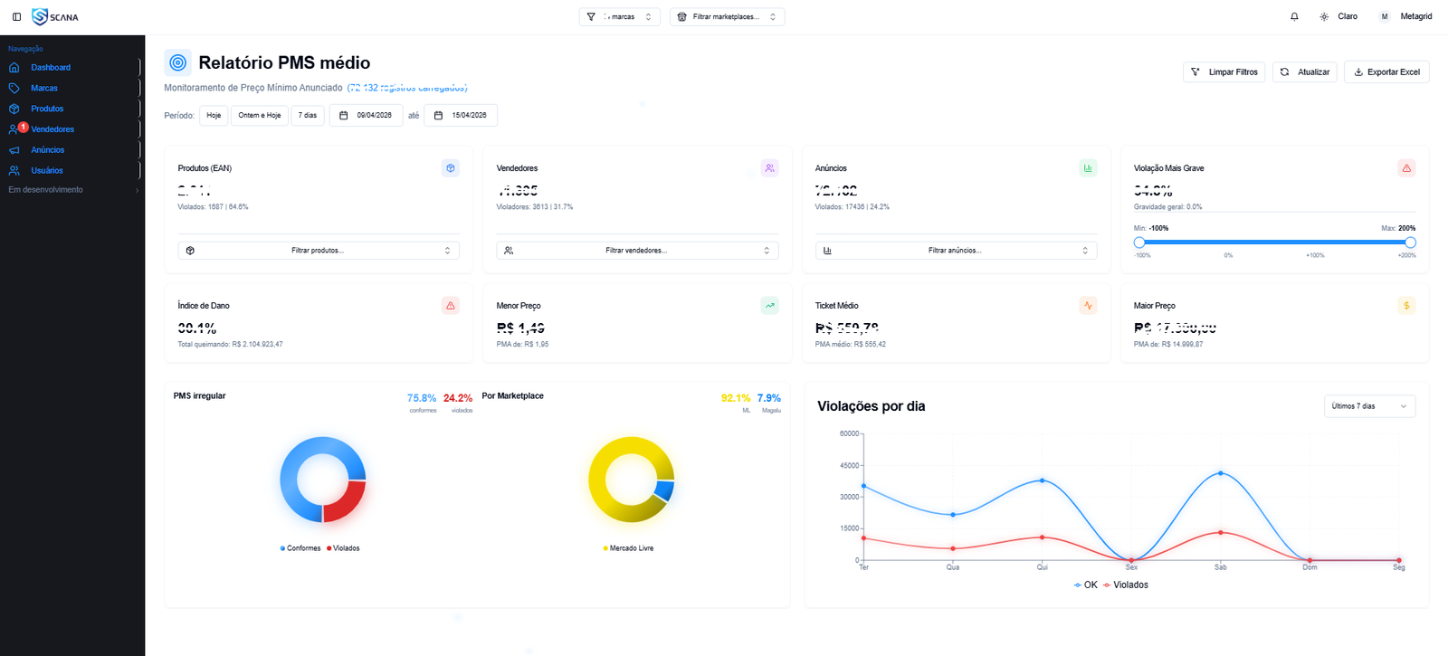Go to Vendedores in navigation

52,129
